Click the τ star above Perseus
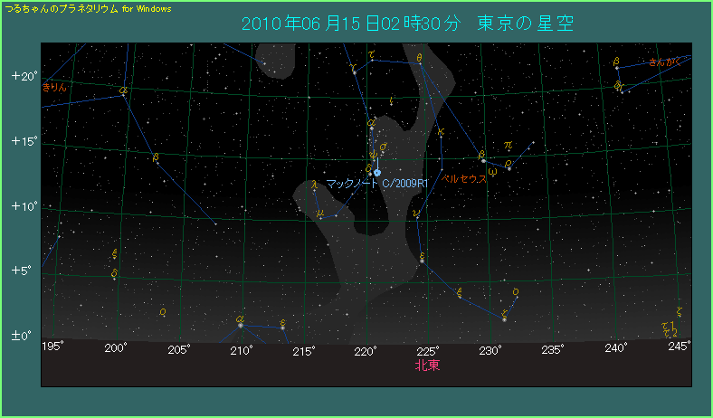The image size is (713, 418). tap(372, 54)
